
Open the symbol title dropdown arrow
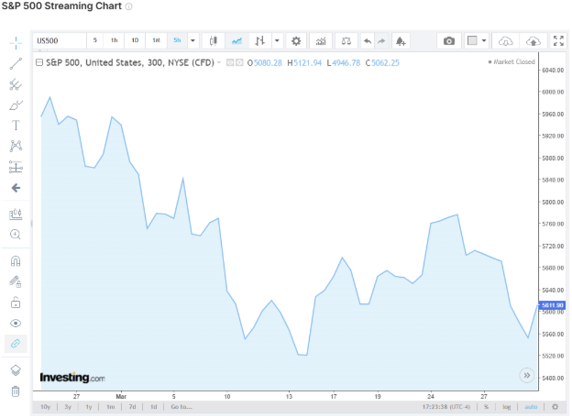pyautogui.click(x=219, y=62)
